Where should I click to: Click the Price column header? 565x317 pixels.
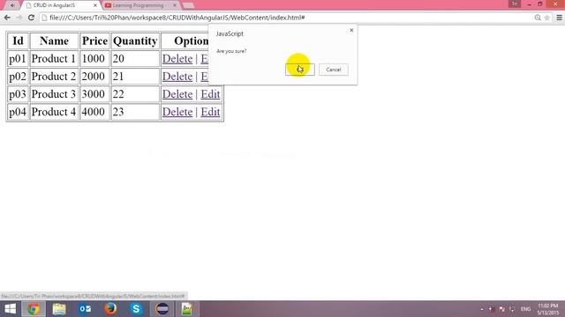tap(94, 41)
